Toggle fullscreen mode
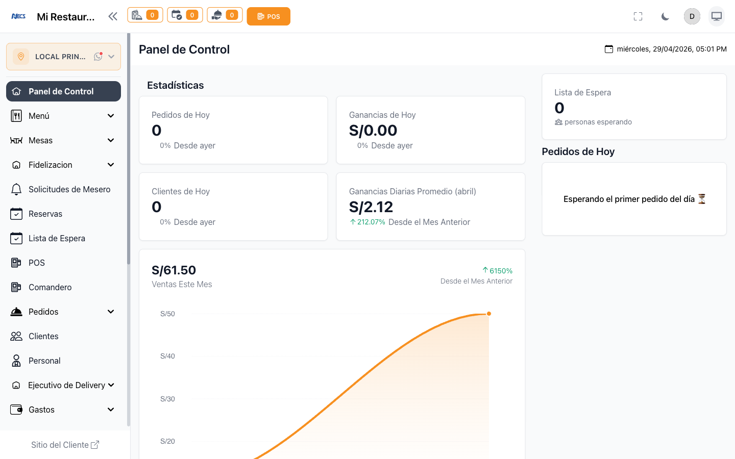735x459 pixels. 638,16
